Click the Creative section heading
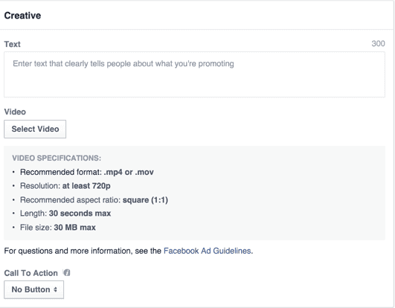395x308 pixels. tap(22, 16)
